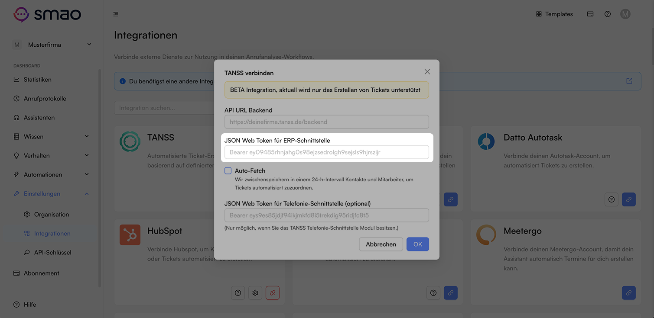Open HubSpot integration settings gear
This screenshot has height=318, width=654.
click(x=255, y=293)
